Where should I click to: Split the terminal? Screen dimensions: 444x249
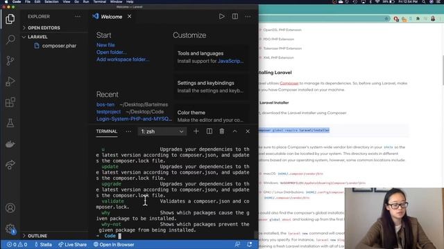[x=210, y=131]
